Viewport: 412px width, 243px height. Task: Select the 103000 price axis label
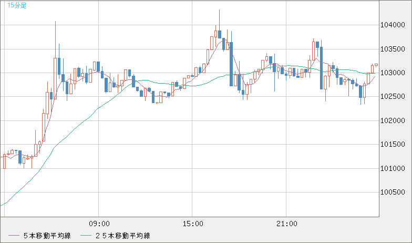pos(393,73)
